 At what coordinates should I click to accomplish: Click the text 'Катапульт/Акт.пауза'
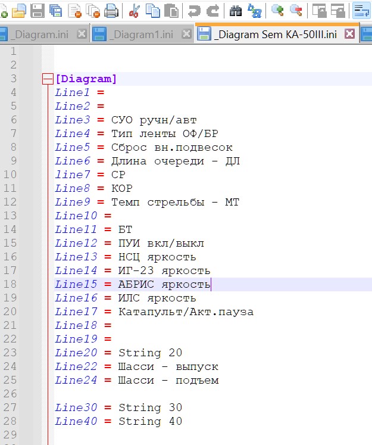coord(186,312)
